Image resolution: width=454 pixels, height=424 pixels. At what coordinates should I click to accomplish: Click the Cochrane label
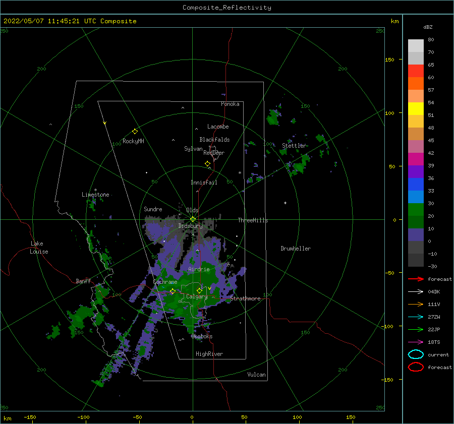pos(165,282)
